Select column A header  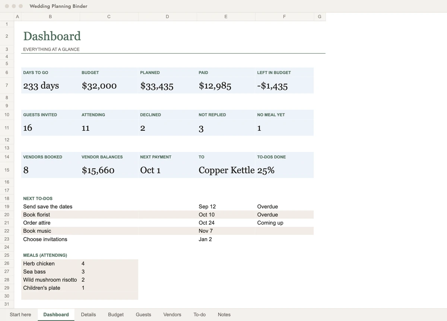click(18, 16)
